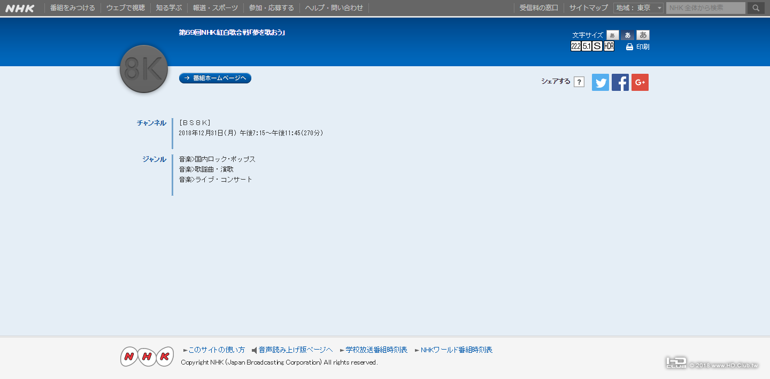Set text size to large あ
This screenshot has height=379, width=770.
point(643,35)
